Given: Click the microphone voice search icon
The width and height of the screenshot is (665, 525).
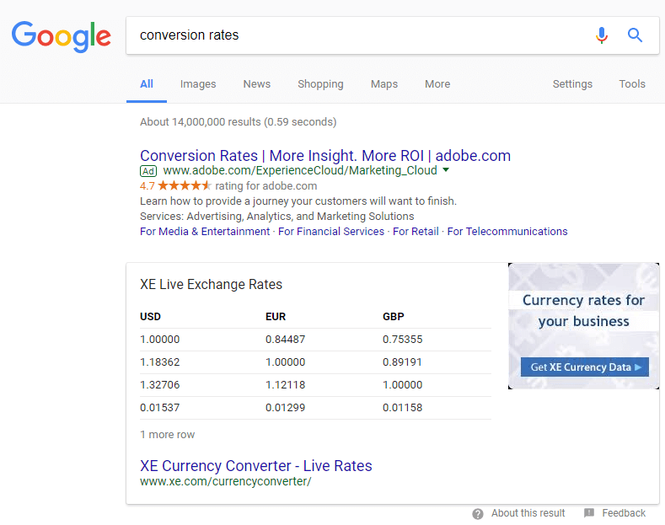Looking at the screenshot, I should tap(601, 35).
